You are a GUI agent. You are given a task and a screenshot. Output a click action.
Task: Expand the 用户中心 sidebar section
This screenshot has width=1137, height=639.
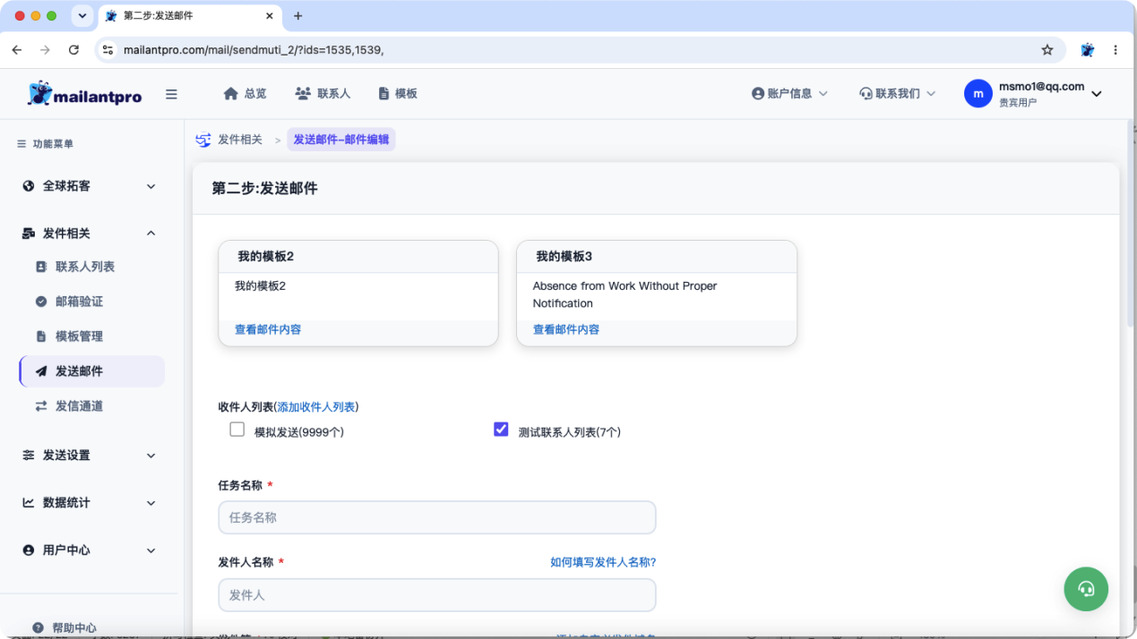point(151,550)
